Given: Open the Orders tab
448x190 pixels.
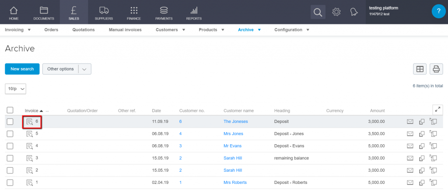Looking at the screenshot, I should tap(51, 30).
